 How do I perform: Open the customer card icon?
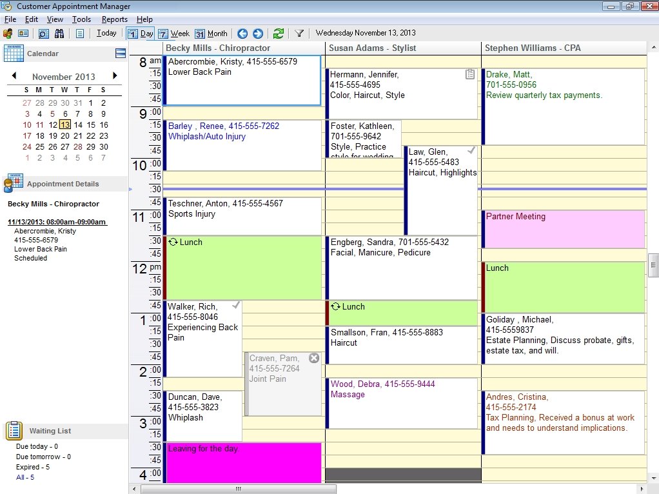[x=22, y=33]
